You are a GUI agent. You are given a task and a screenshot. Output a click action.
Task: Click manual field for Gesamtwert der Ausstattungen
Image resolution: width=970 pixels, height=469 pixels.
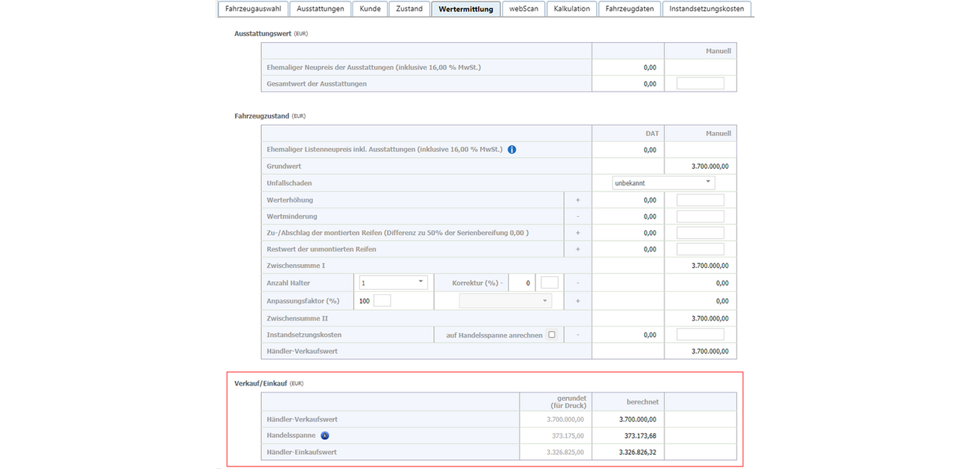(x=700, y=83)
